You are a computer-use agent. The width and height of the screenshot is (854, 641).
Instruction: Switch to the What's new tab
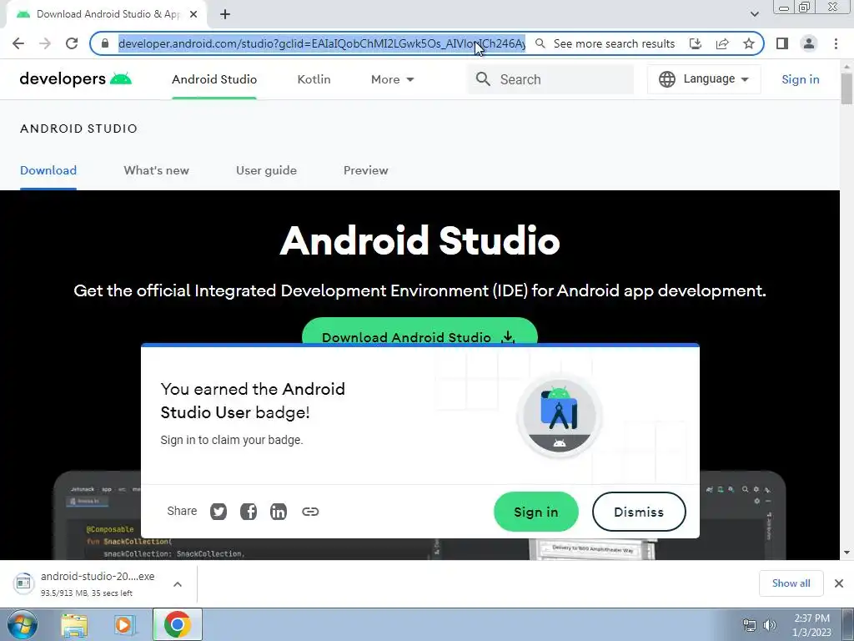point(156,170)
